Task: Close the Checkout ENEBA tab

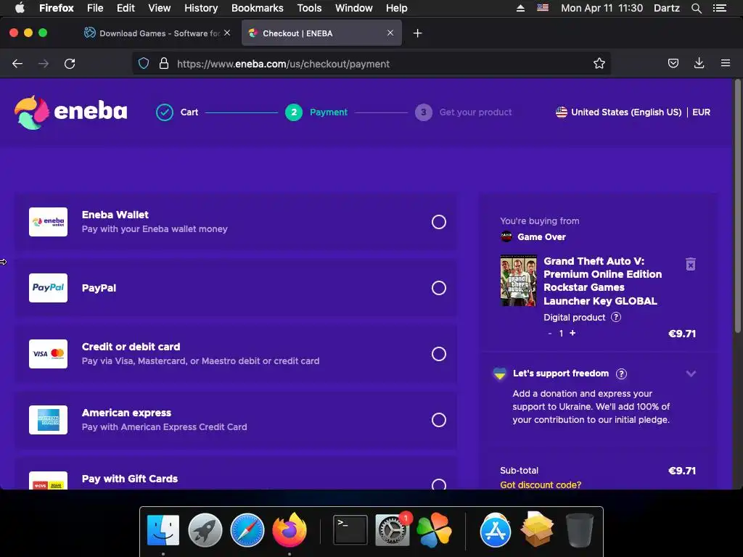Action: tap(390, 33)
